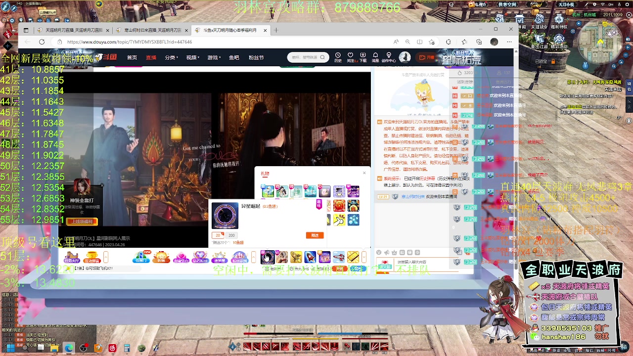Open the 任务大厅 icon
Image resolution: width=633 pixels, height=356 pixels.
[x=72, y=257]
